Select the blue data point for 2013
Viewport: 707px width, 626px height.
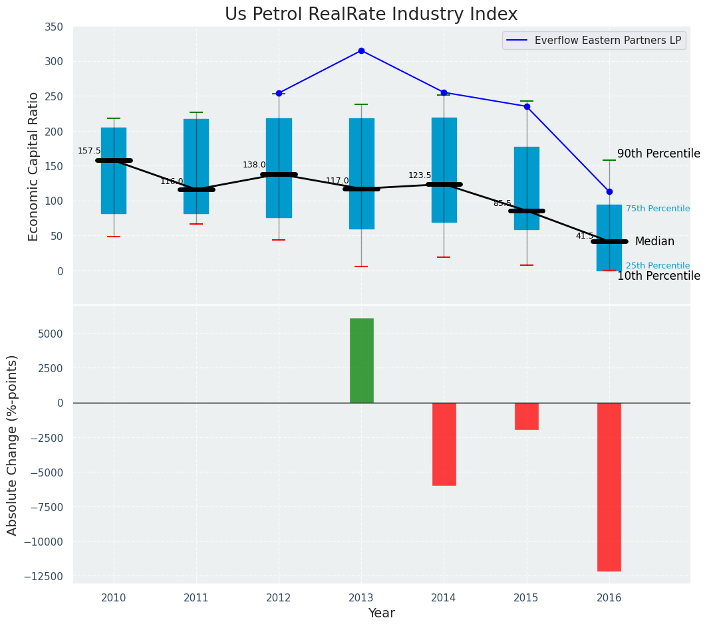coord(361,51)
